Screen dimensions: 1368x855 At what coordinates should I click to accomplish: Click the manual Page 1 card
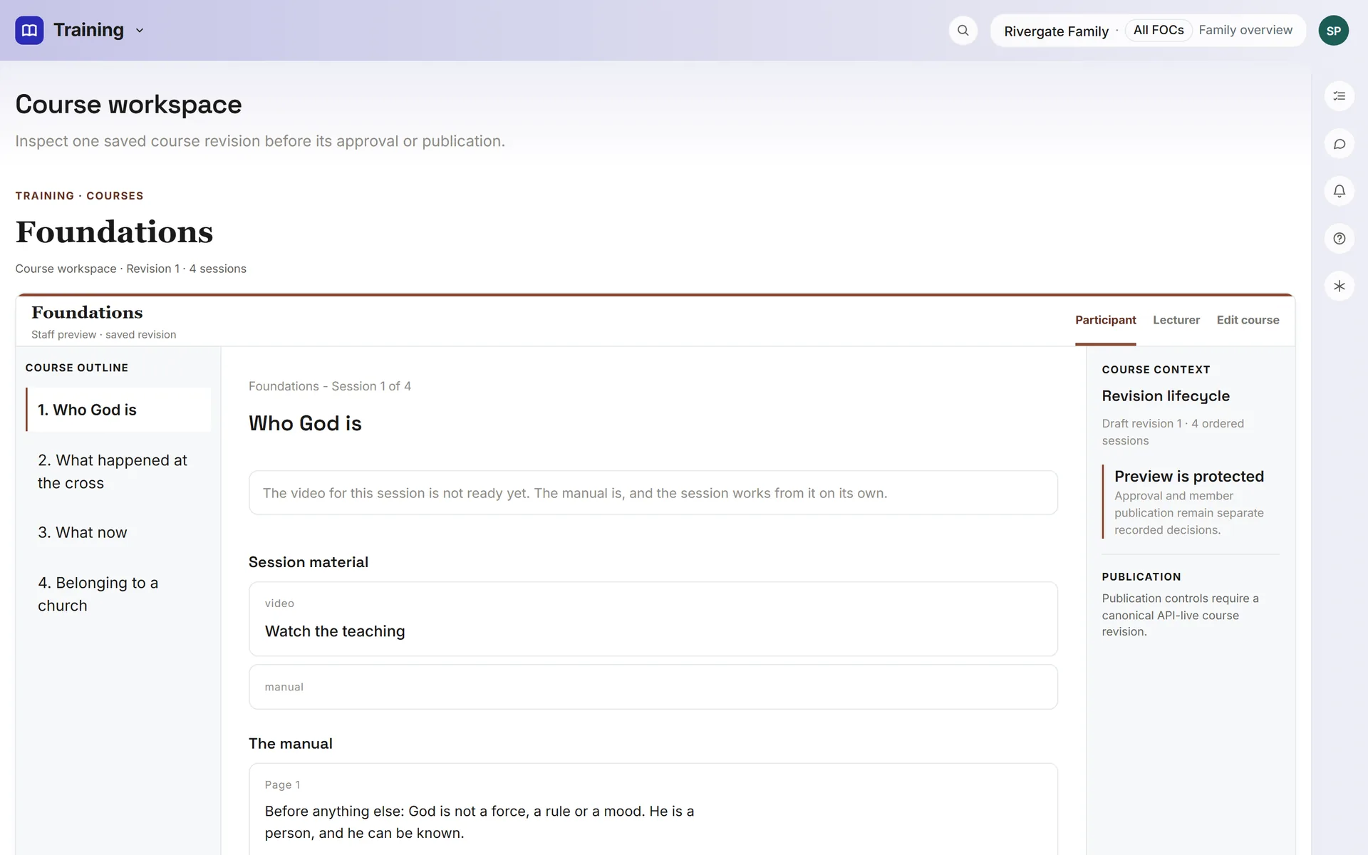[x=653, y=809]
